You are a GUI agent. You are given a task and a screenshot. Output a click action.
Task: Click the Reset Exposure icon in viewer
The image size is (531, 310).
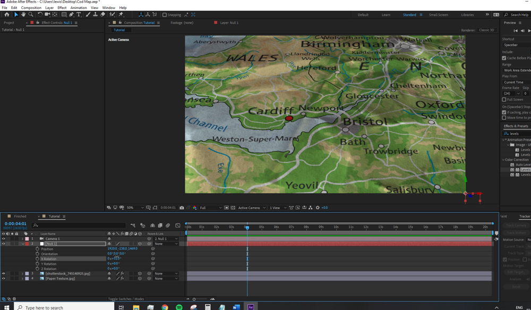[x=318, y=208]
